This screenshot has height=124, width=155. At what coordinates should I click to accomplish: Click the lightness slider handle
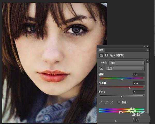(121, 97)
